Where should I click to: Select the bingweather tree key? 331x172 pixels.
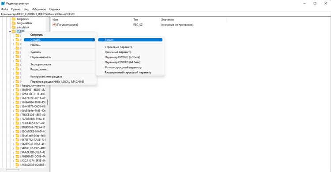(24, 23)
